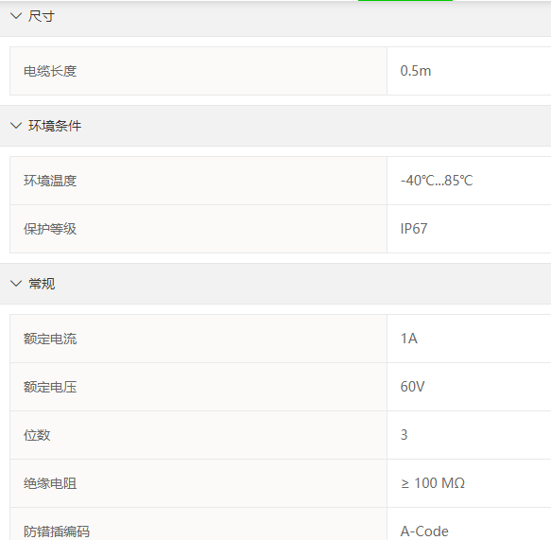Collapse the 环境条件 section chevron
The width and height of the screenshot is (551, 540).
point(16,126)
